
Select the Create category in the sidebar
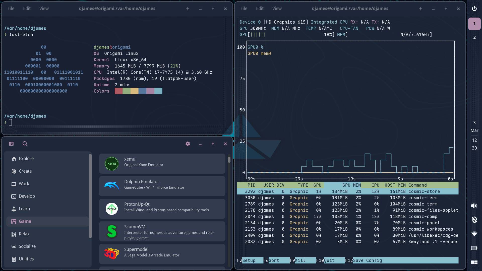[25, 171]
